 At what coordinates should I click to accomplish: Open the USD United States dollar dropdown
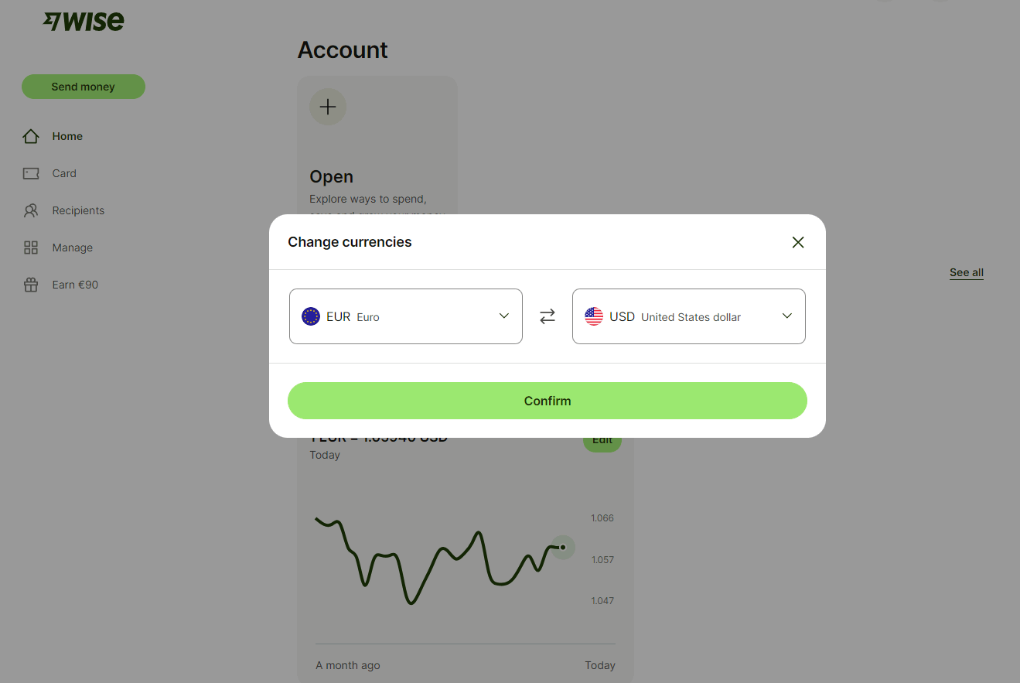689,316
